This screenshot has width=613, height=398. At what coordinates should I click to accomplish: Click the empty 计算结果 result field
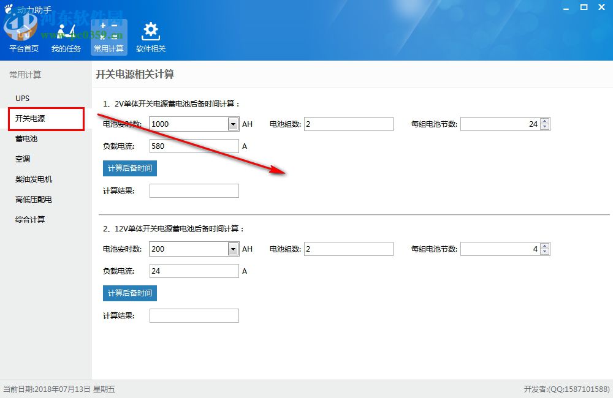pyautogui.click(x=194, y=190)
